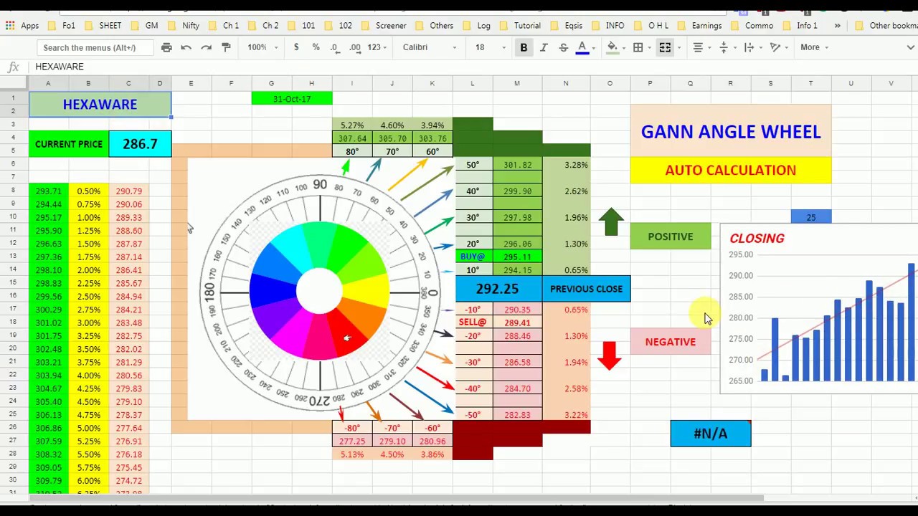Screen dimensions: 918x516
Task: Open the Earnings bookmark folder
Action: pyautogui.click(x=699, y=26)
